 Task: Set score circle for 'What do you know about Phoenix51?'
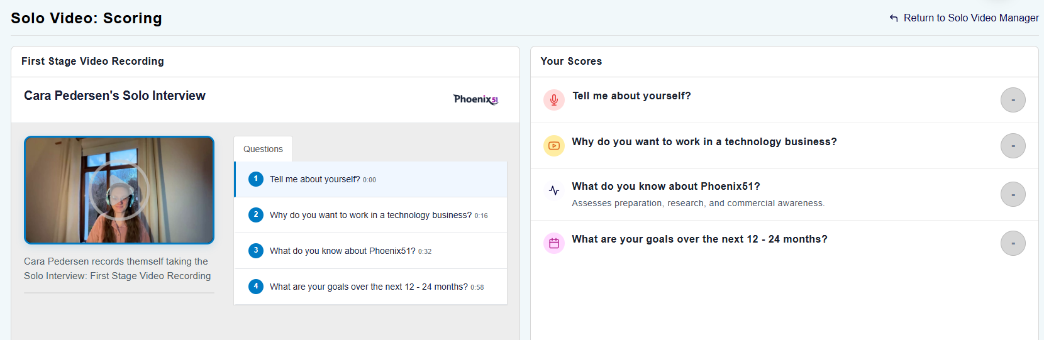1013,194
